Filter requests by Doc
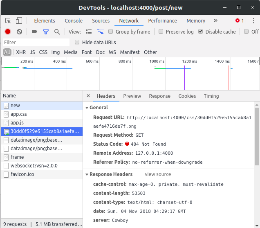260x228 pixels. 100,52
